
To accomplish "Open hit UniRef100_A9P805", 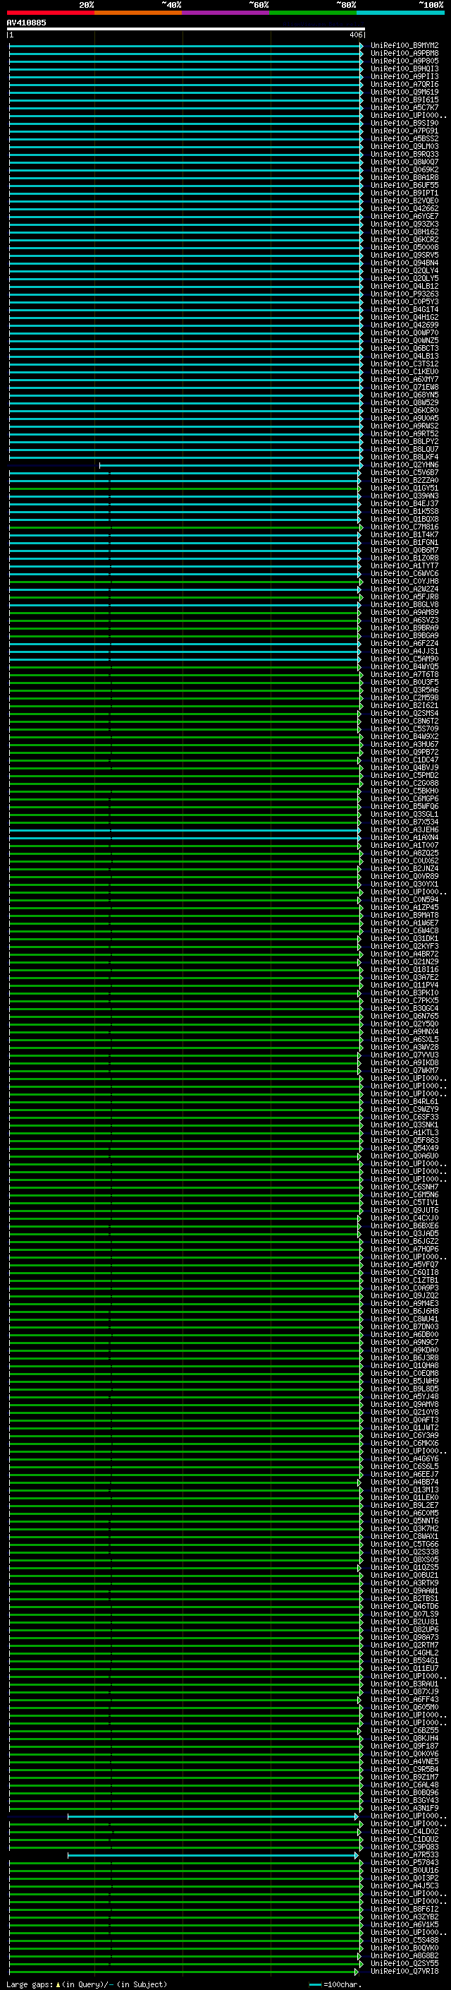I will click(x=404, y=61).
